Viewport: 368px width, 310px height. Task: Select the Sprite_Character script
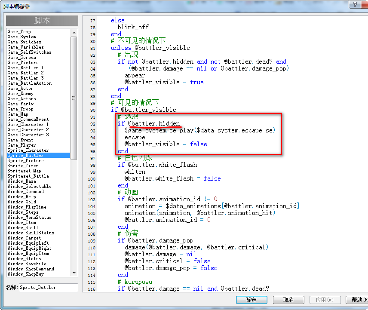28,150
